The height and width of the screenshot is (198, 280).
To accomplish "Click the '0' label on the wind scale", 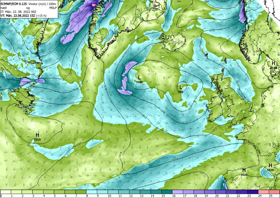I will [x=1, y=196].
